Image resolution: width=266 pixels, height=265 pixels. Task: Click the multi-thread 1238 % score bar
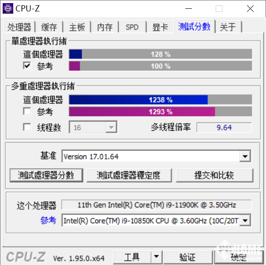160,100
